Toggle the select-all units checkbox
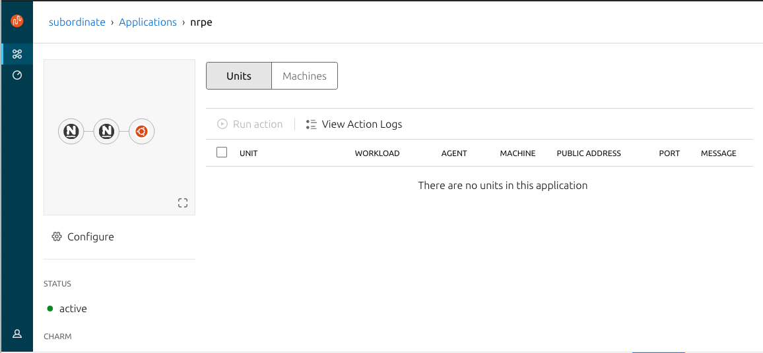This screenshot has width=763, height=353. (222, 153)
